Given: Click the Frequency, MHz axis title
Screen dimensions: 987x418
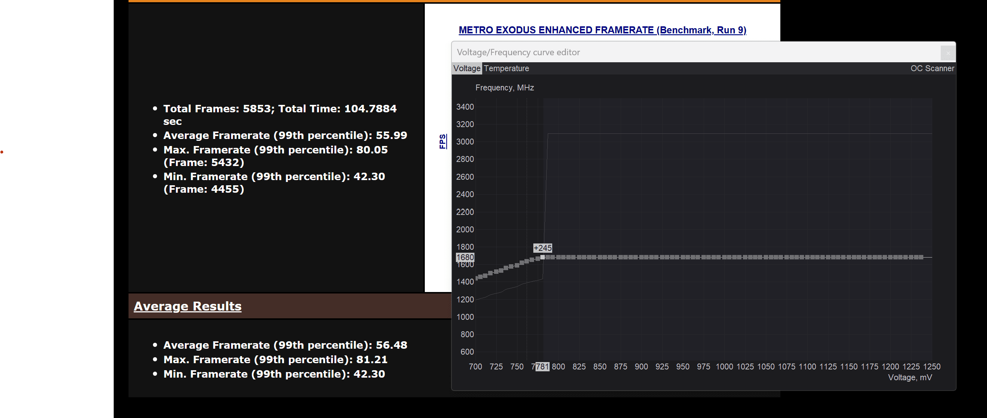Looking at the screenshot, I should tap(505, 87).
